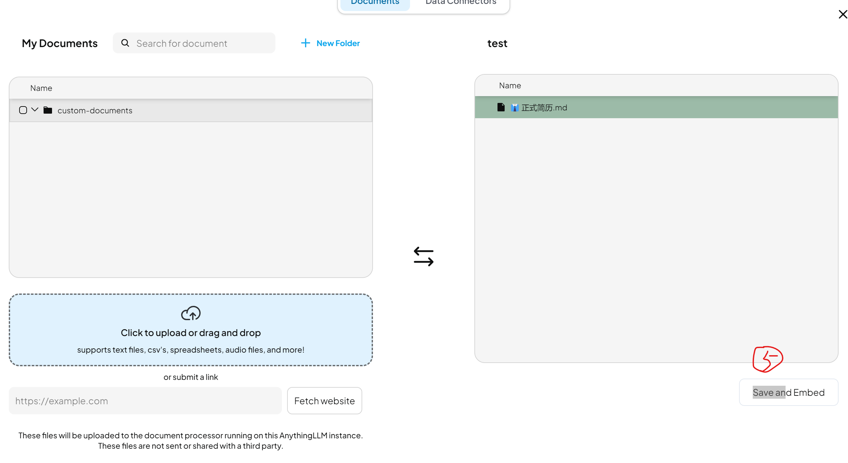Click the cloud upload icon
The height and width of the screenshot is (463, 848).
(191, 313)
